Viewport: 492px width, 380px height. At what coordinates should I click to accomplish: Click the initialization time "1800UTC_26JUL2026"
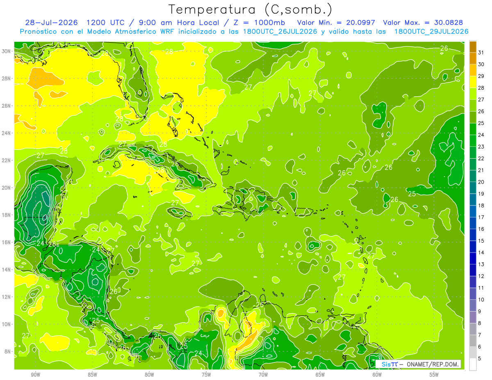[x=281, y=32]
